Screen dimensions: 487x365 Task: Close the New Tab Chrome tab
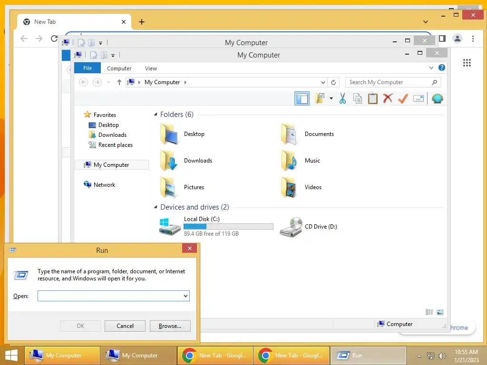(124, 22)
